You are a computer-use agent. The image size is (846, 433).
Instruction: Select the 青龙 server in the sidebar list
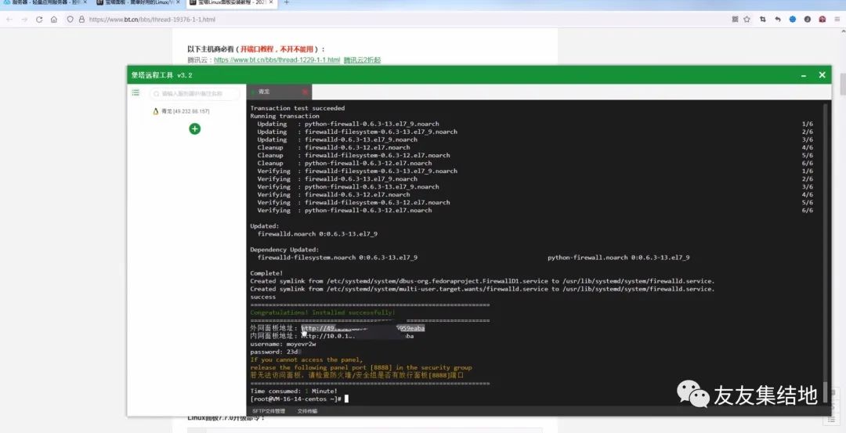coord(181,111)
